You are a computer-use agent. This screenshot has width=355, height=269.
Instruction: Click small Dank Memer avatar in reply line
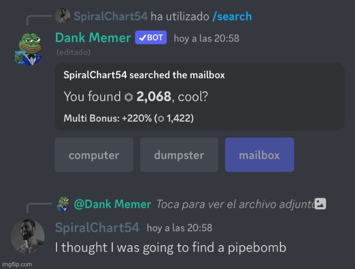(x=63, y=204)
